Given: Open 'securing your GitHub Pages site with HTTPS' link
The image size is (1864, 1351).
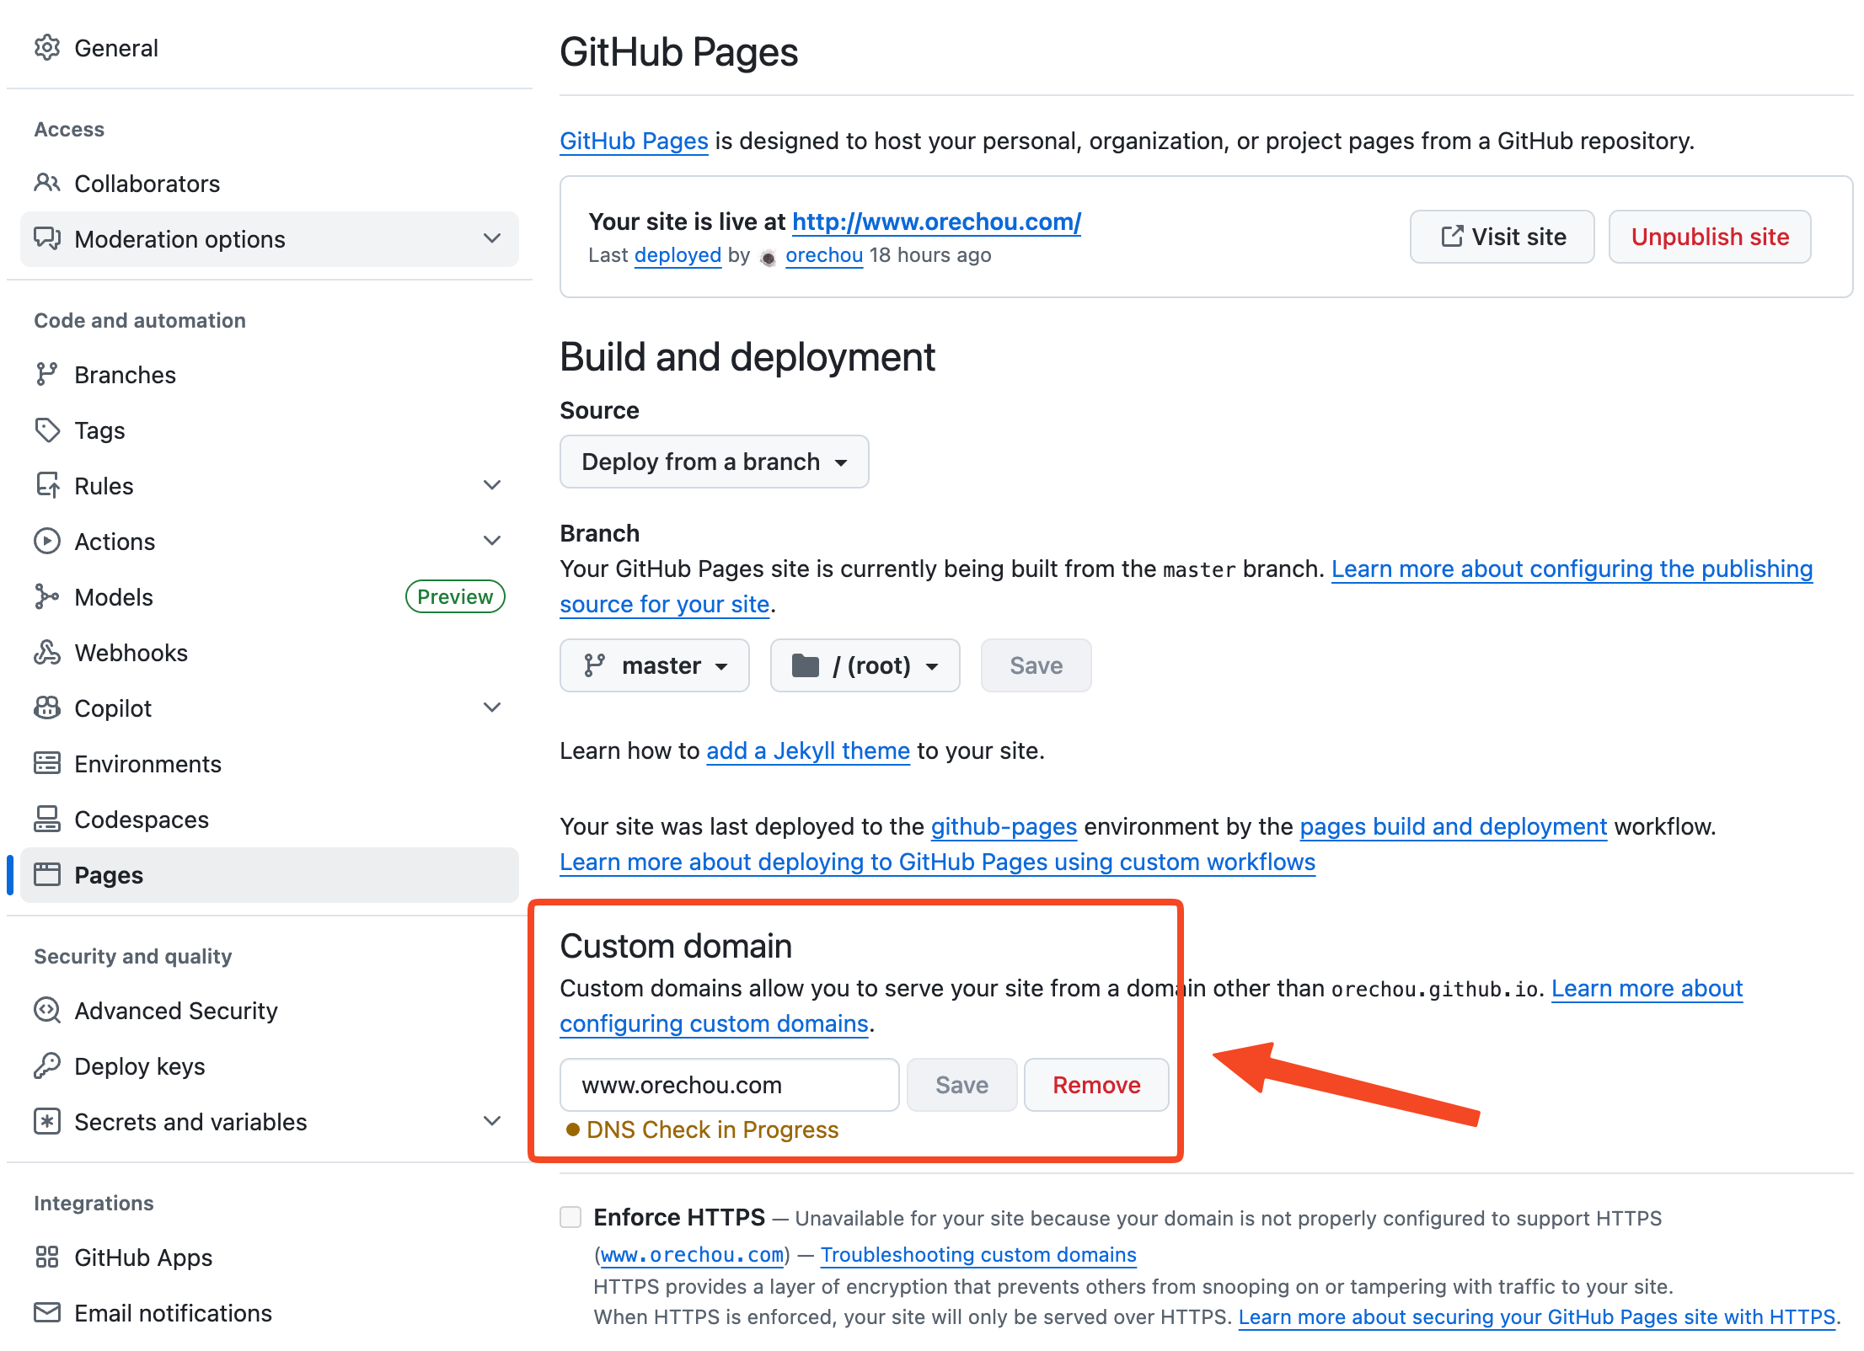Looking at the screenshot, I should click(x=1536, y=1316).
